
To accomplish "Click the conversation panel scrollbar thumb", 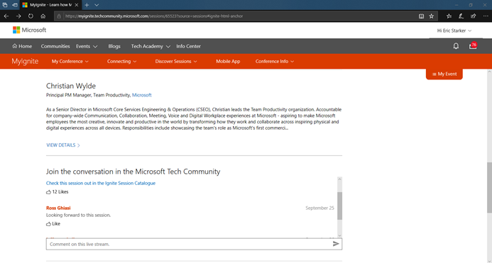I will [x=339, y=206].
